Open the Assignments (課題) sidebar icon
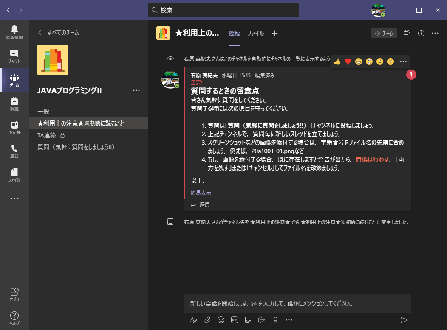The height and width of the screenshot is (330, 447). click(x=14, y=103)
